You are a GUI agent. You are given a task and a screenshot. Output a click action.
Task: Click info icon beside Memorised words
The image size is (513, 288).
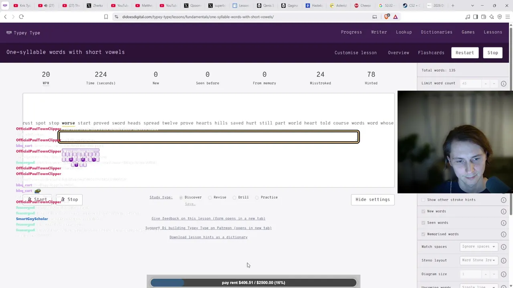point(503,234)
